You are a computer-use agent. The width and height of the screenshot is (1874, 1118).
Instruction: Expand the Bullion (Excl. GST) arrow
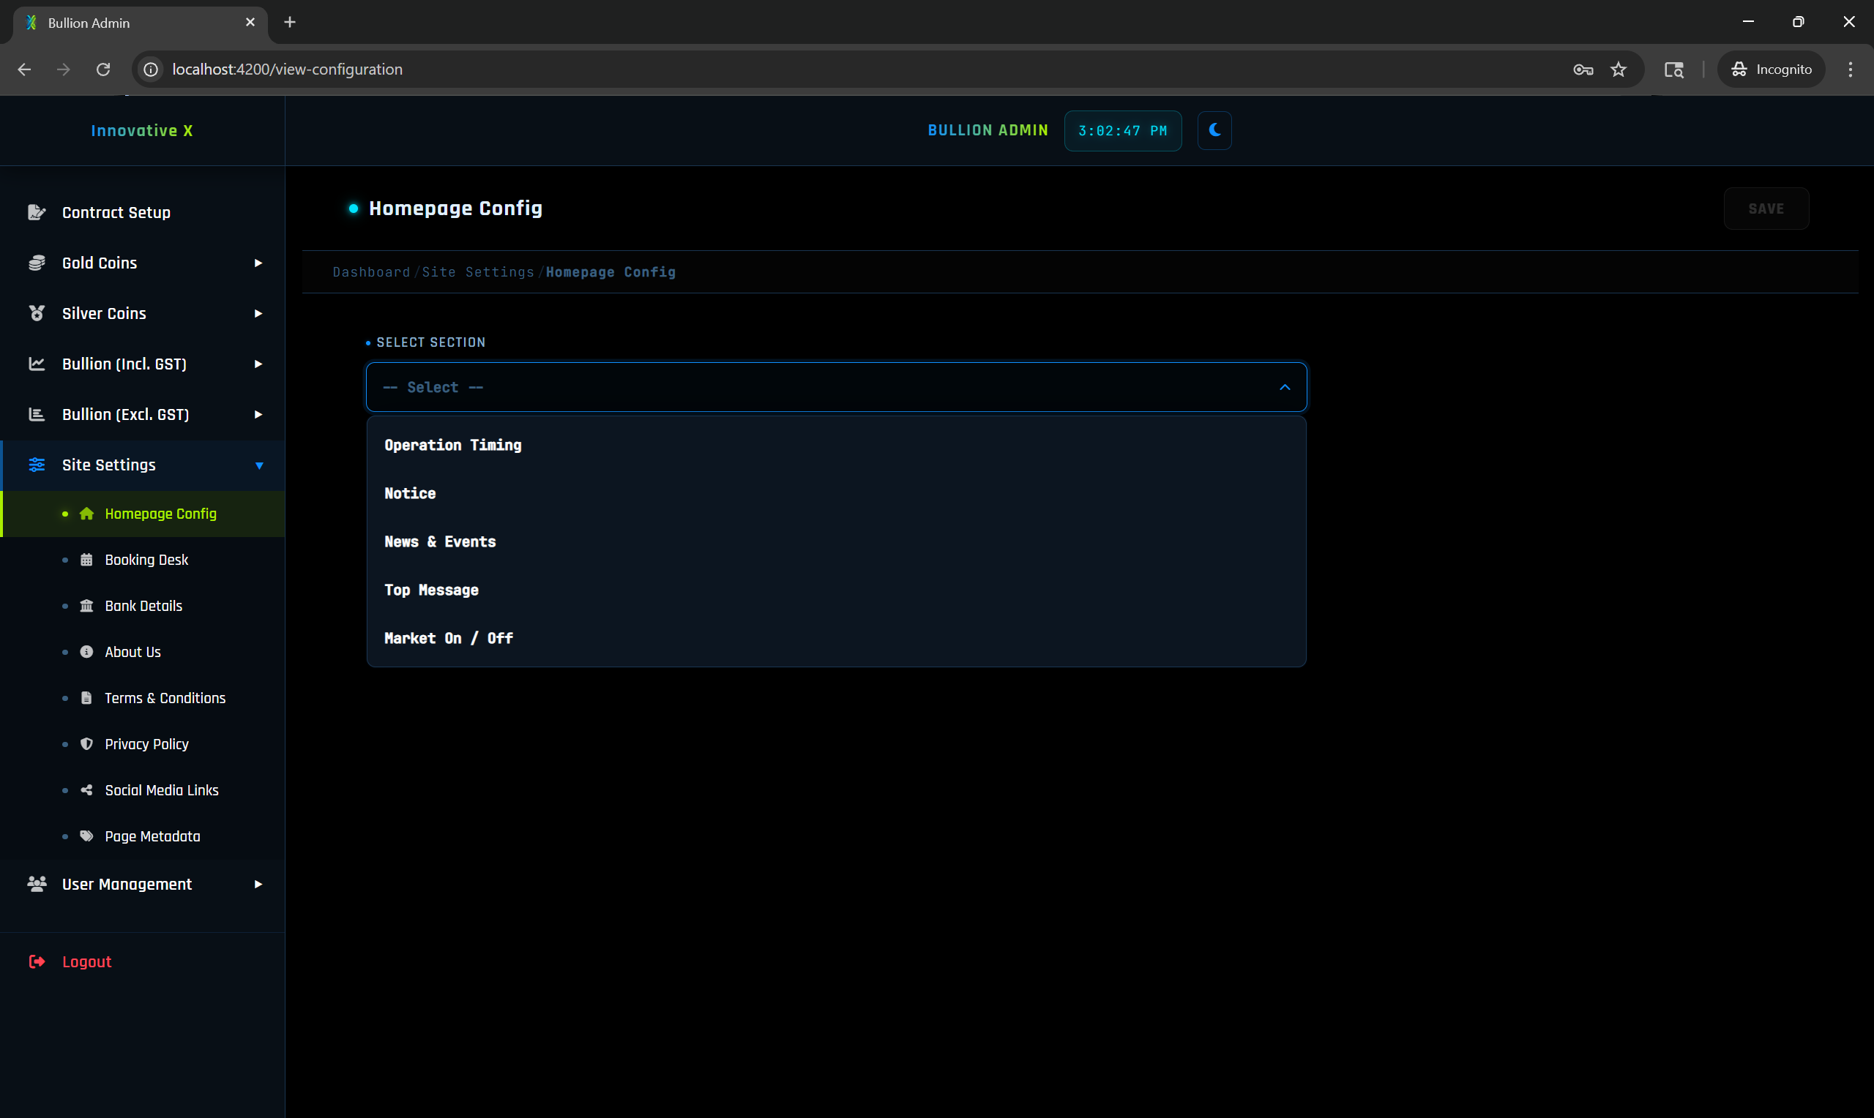click(x=258, y=414)
